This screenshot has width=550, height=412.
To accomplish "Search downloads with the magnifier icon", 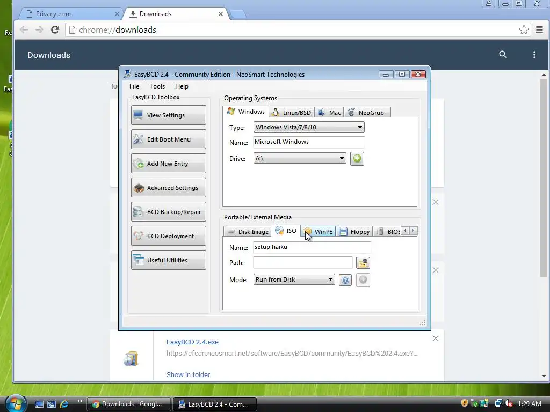I will point(503,55).
